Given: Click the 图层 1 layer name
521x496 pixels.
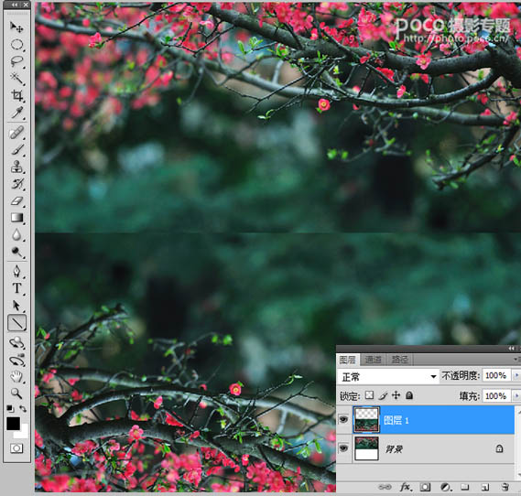Looking at the screenshot, I should 396,420.
